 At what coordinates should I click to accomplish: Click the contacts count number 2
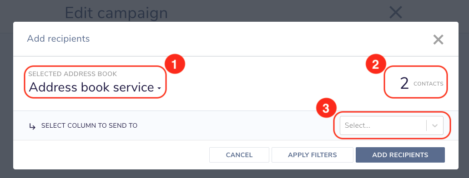click(404, 84)
